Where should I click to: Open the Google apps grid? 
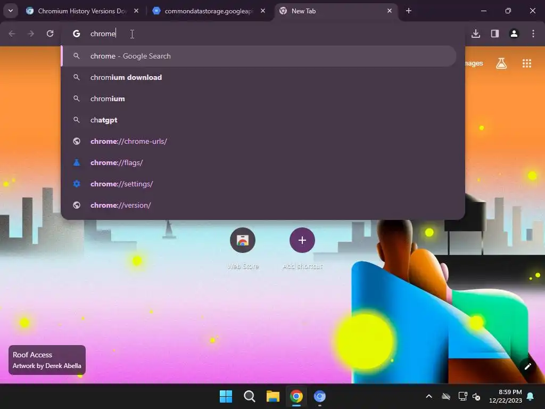(x=527, y=63)
